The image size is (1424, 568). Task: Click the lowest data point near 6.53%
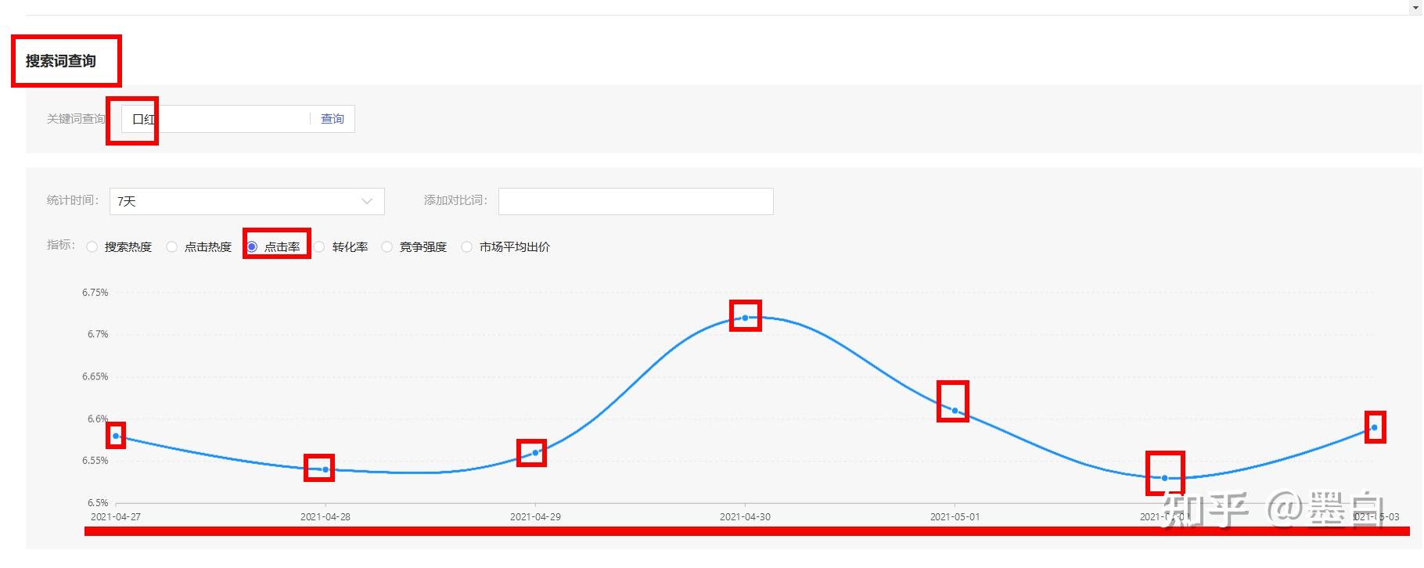click(x=1164, y=478)
